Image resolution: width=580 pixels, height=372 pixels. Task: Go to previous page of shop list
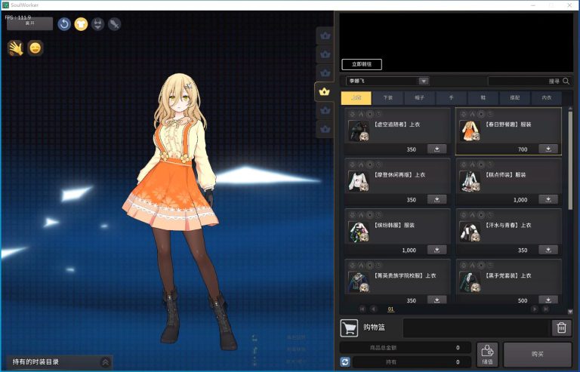[374, 309]
